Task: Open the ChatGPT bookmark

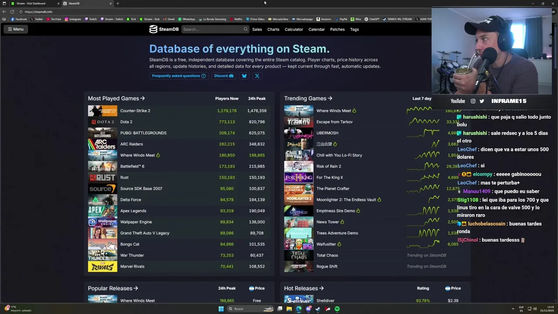Action: coord(372,19)
